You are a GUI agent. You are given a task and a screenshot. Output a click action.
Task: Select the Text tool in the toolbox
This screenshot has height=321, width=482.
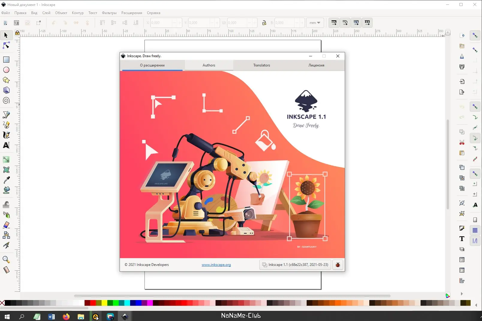coord(6,145)
